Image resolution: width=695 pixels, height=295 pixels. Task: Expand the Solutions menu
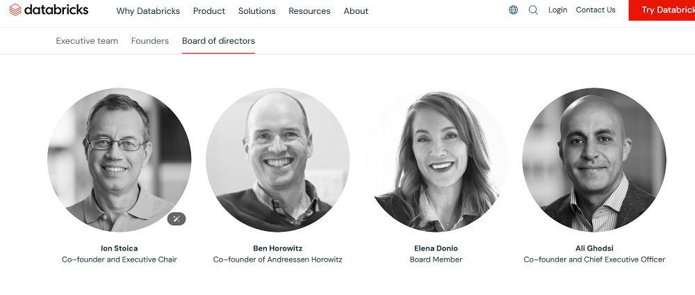point(256,11)
